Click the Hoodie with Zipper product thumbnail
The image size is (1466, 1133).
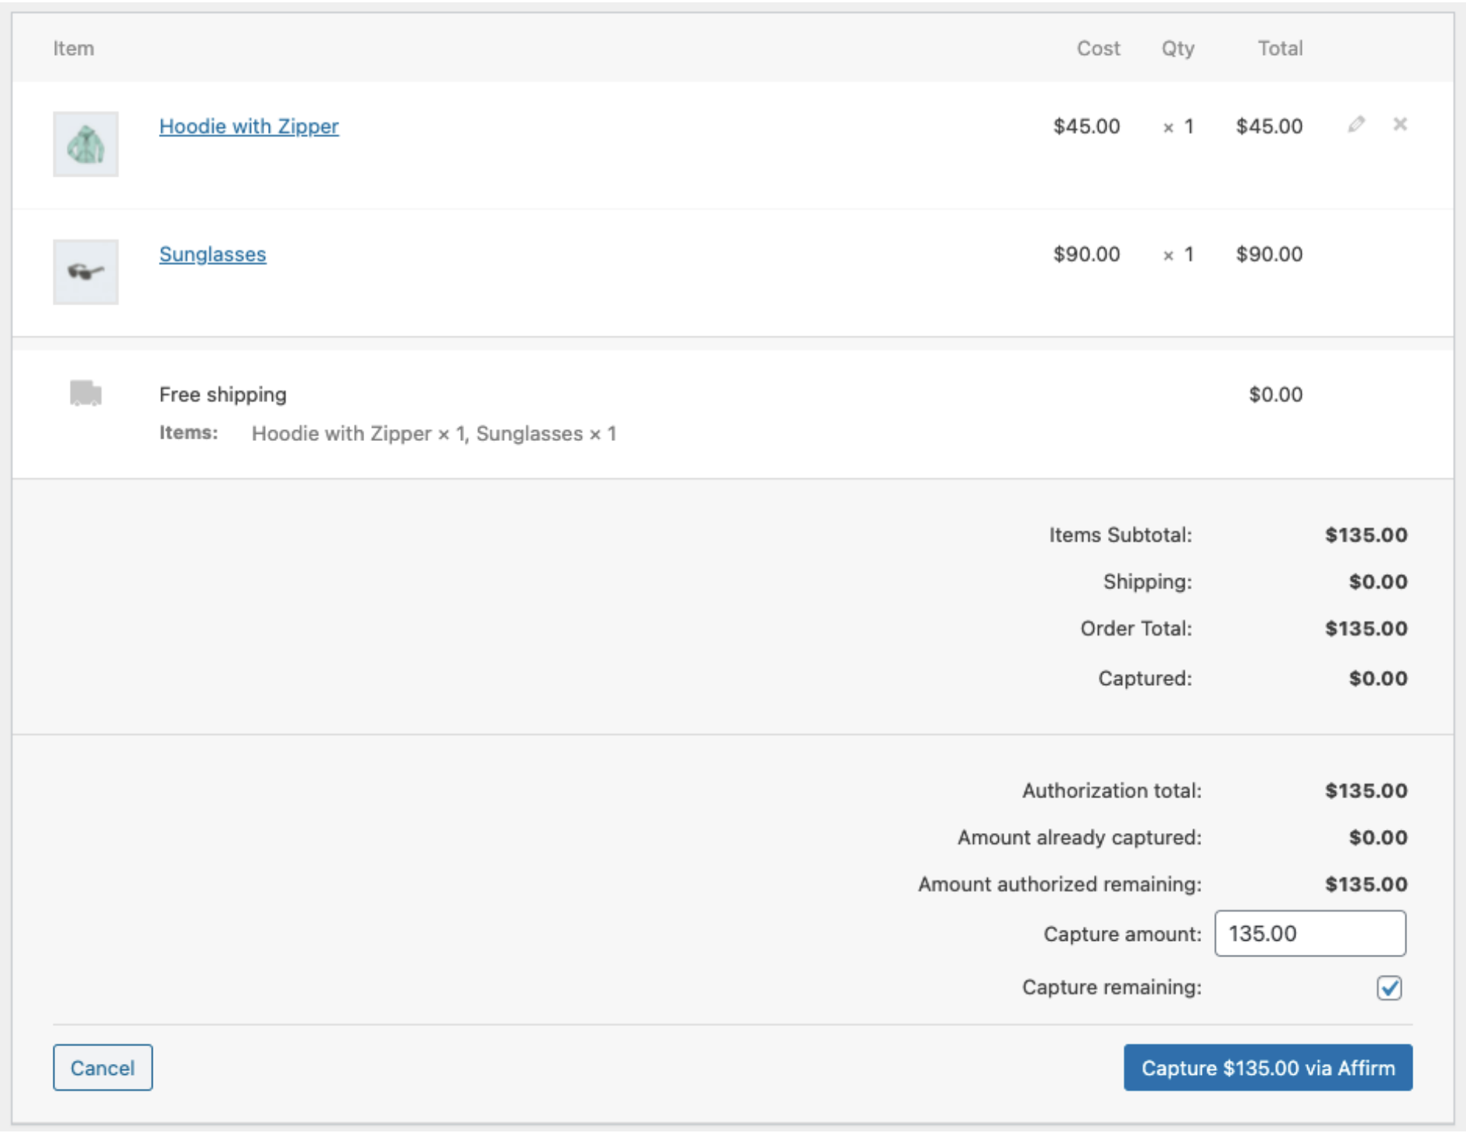tap(85, 144)
